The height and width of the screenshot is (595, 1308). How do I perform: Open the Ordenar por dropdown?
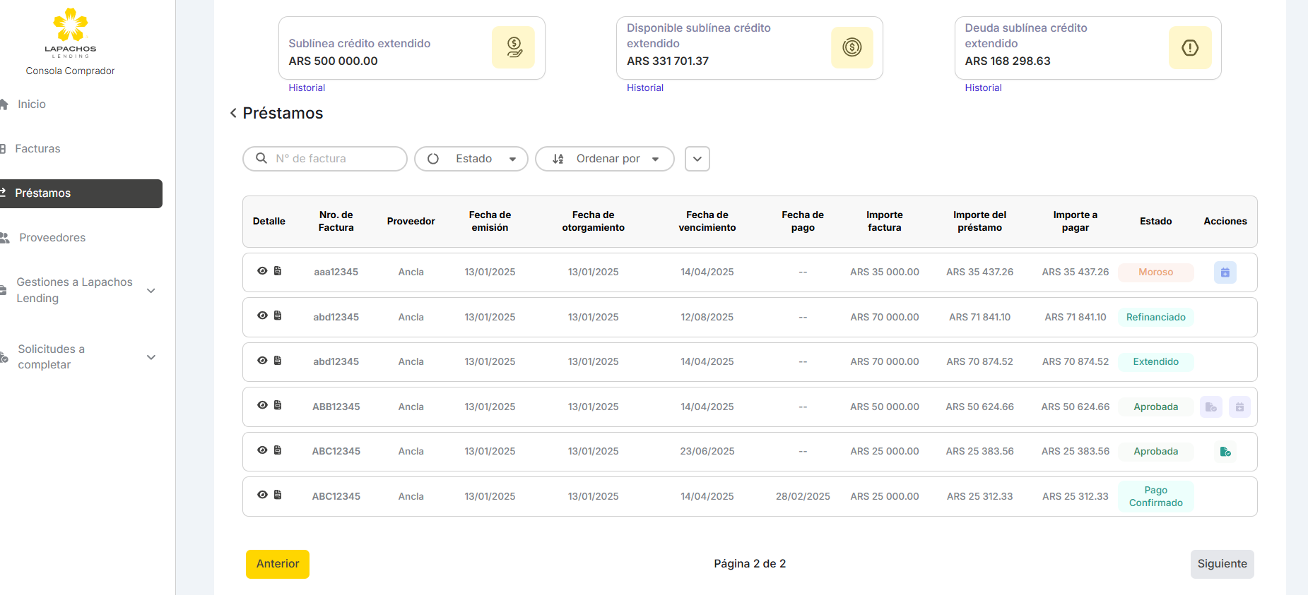pos(605,159)
